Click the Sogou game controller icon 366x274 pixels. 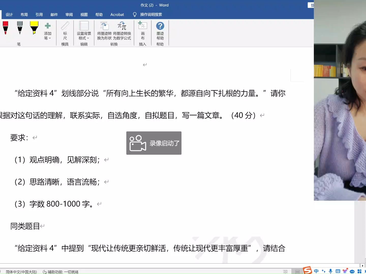352,271
